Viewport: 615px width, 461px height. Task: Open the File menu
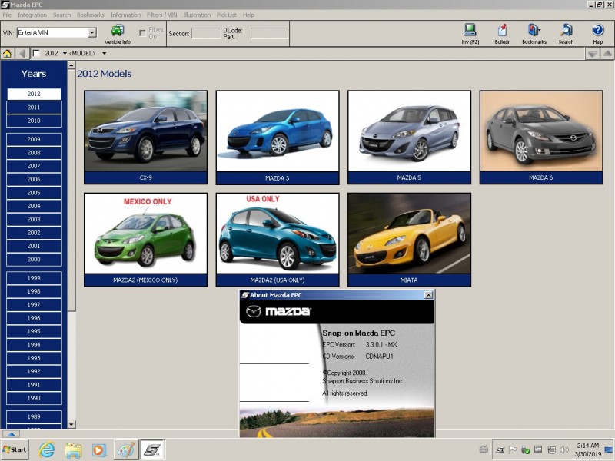[7, 15]
